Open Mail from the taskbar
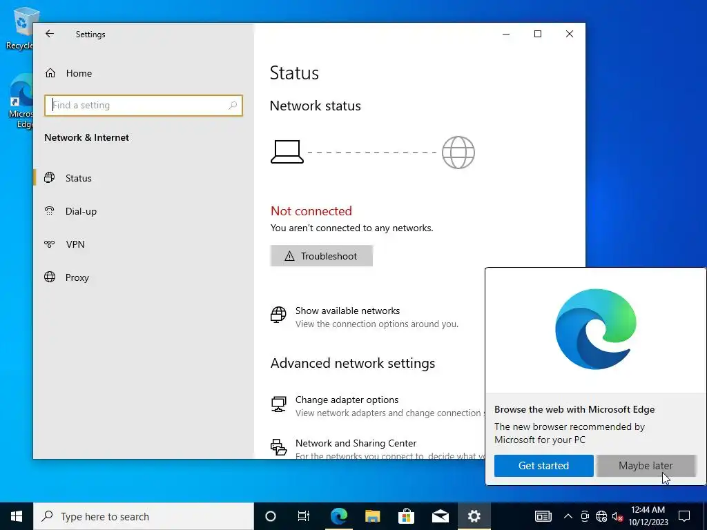Image resolution: width=707 pixels, height=530 pixels. point(440,516)
